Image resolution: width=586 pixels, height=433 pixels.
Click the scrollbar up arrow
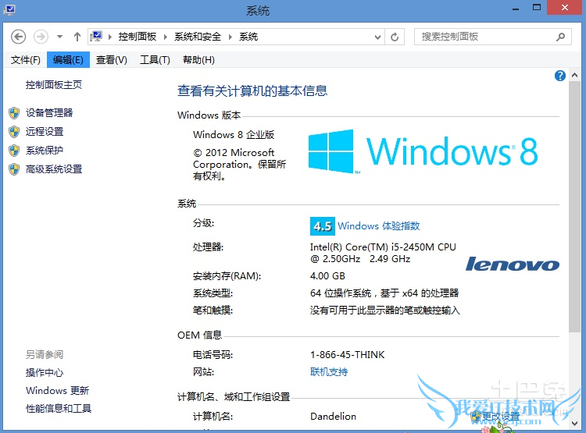click(575, 76)
